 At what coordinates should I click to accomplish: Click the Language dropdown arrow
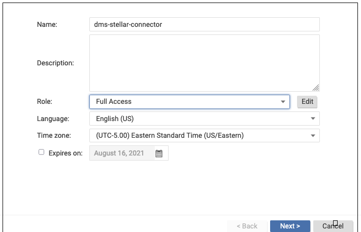pyautogui.click(x=313, y=119)
